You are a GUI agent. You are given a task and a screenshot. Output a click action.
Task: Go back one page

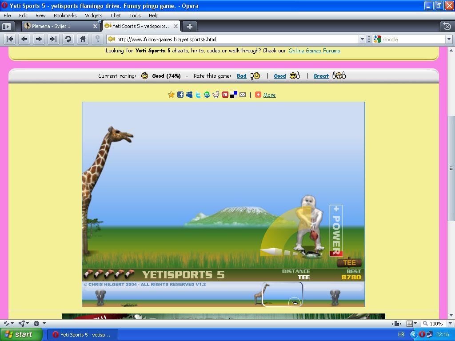click(x=24, y=39)
